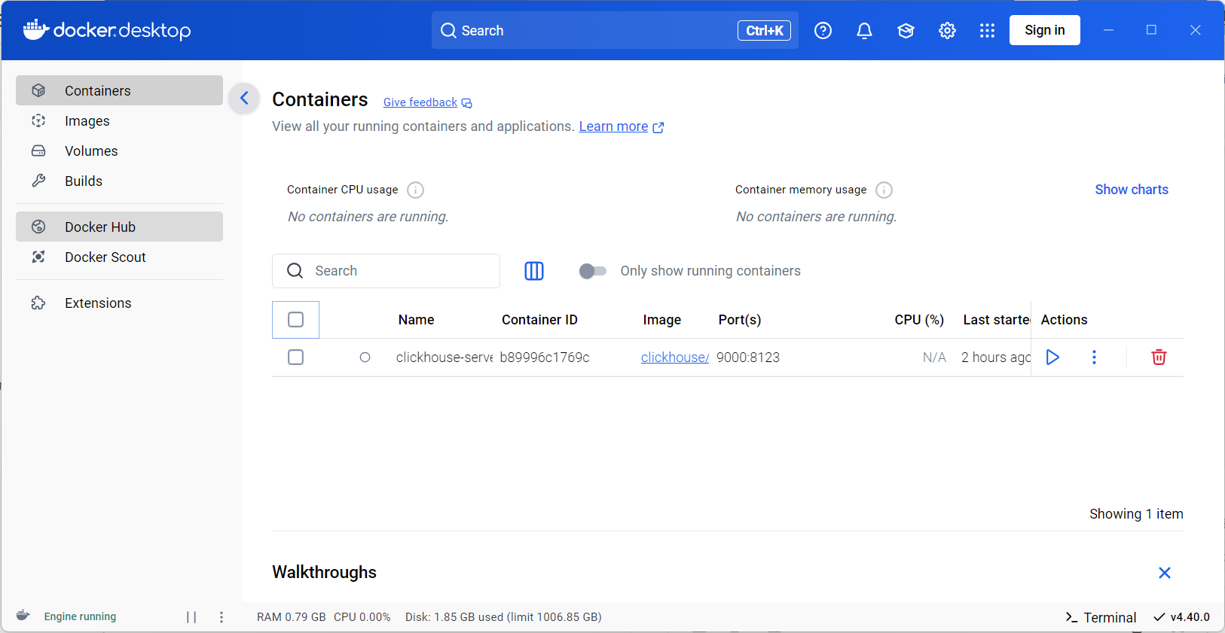This screenshot has width=1225, height=633.
Task: Sort by Last started column header
Action: [x=997, y=320]
